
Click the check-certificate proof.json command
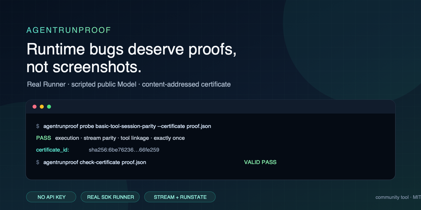95,162
